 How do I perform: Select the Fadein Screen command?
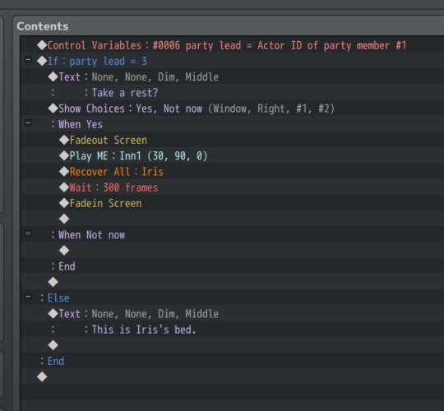click(232, 203)
